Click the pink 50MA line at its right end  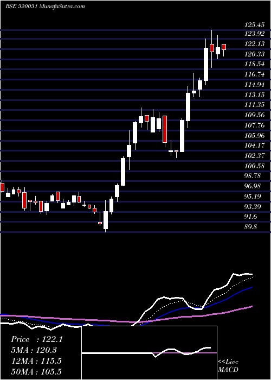[251, 307]
